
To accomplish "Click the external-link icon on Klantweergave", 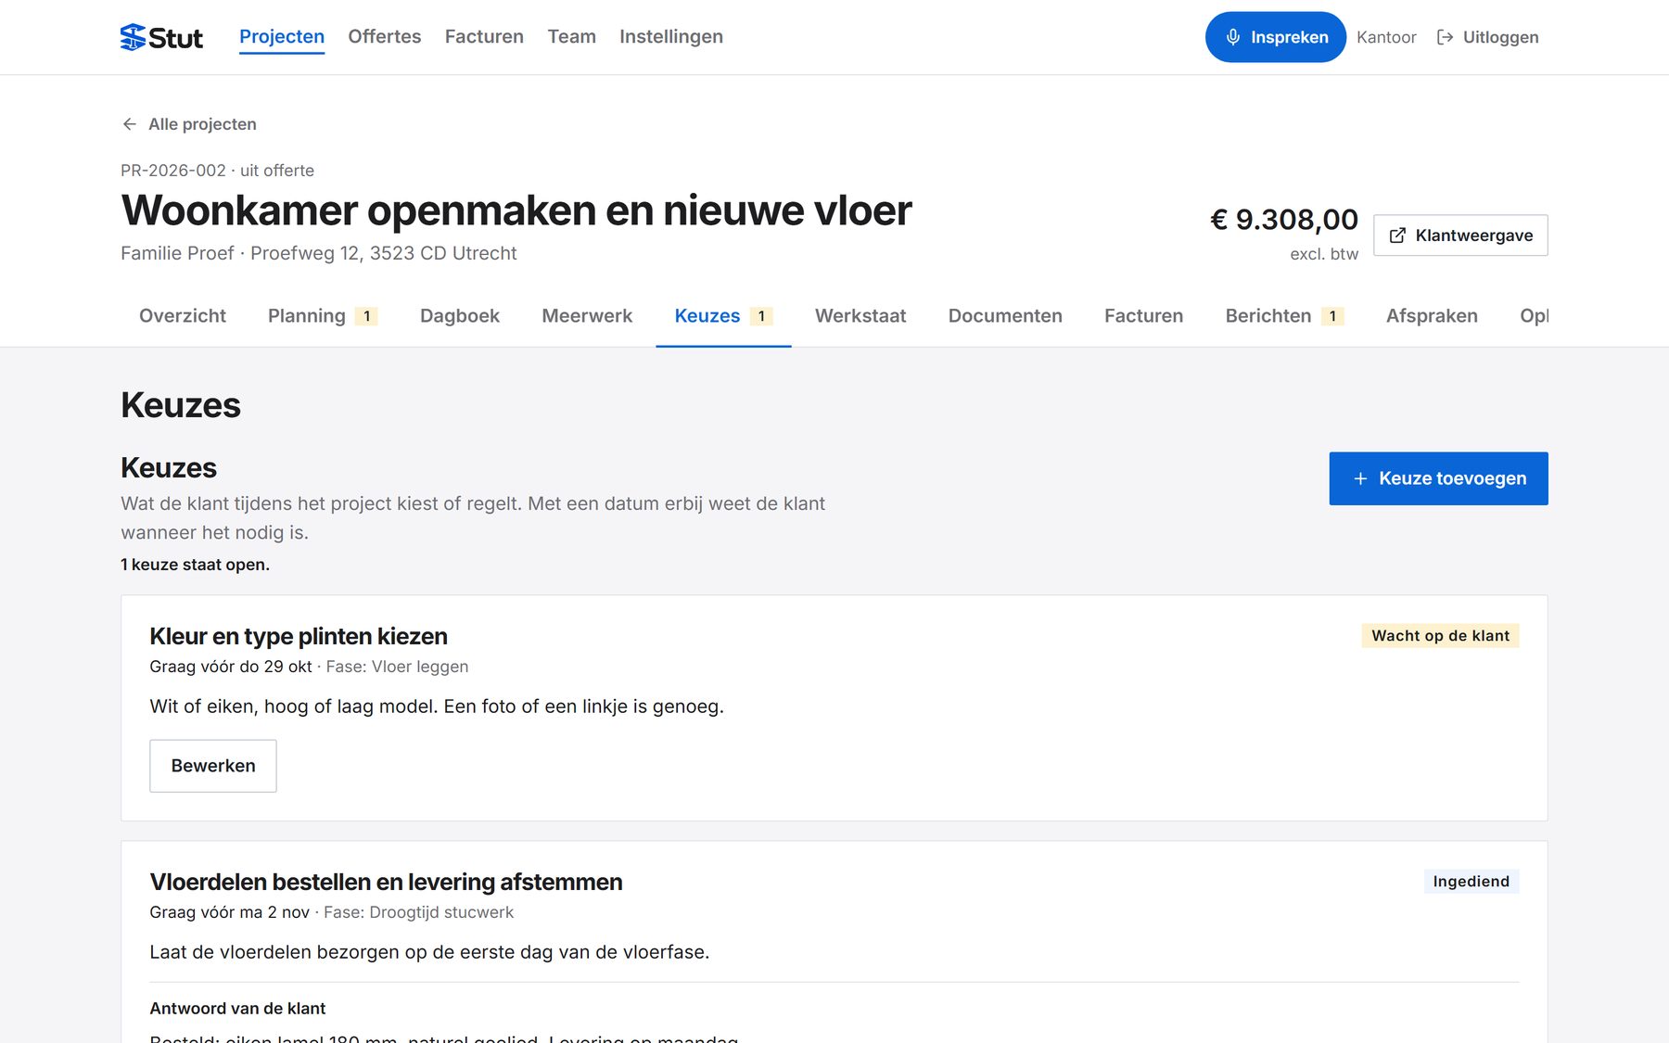I will coord(1397,235).
